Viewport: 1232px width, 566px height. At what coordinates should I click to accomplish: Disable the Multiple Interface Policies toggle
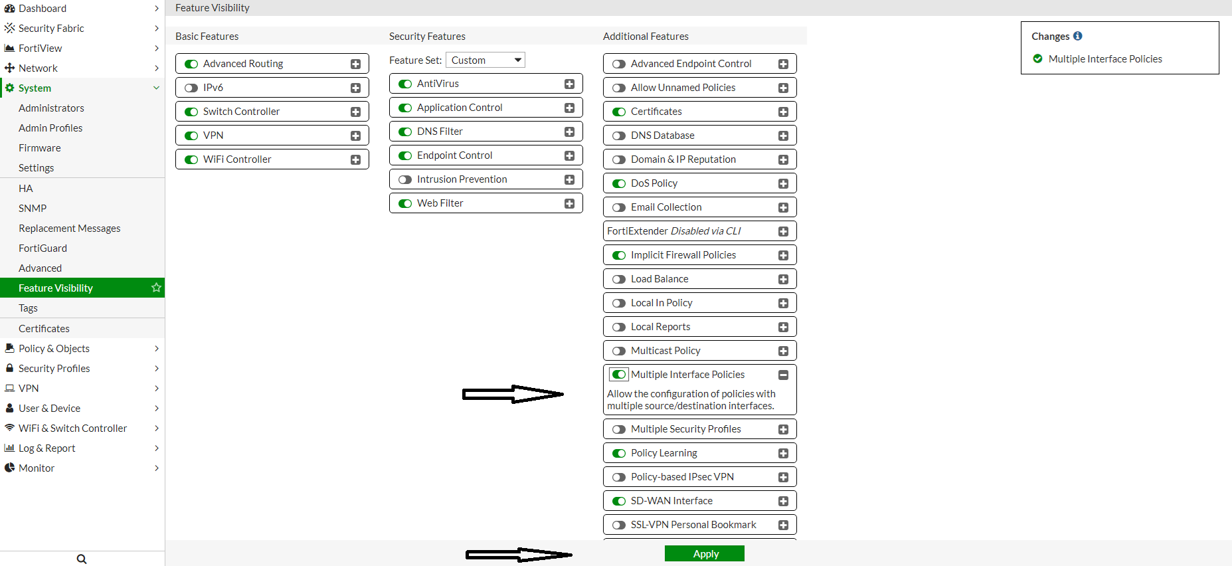pos(619,375)
